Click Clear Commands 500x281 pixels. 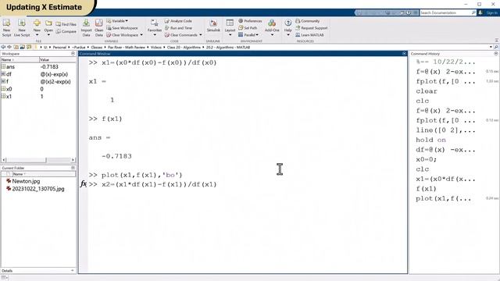point(180,35)
